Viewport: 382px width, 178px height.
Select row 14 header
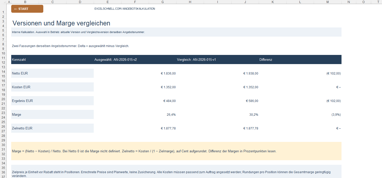(4, 71)
